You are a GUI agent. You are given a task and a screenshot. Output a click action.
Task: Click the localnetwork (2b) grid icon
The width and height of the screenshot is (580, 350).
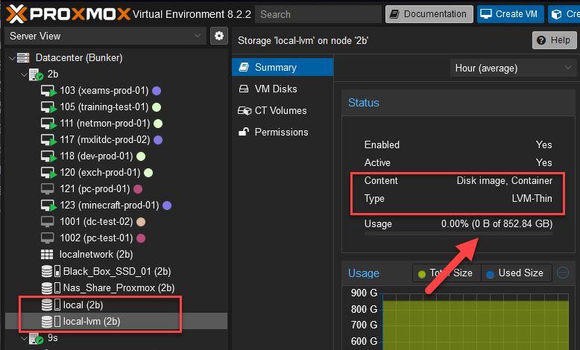(x=48, y=255)
